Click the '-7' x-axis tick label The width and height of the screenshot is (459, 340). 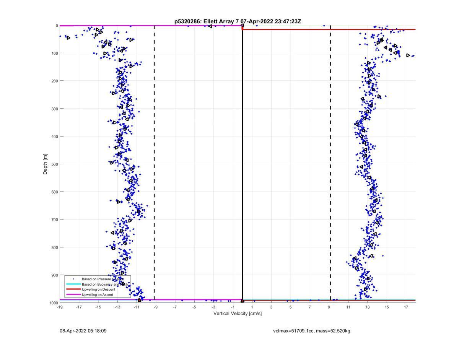click(x=175, y=307)
